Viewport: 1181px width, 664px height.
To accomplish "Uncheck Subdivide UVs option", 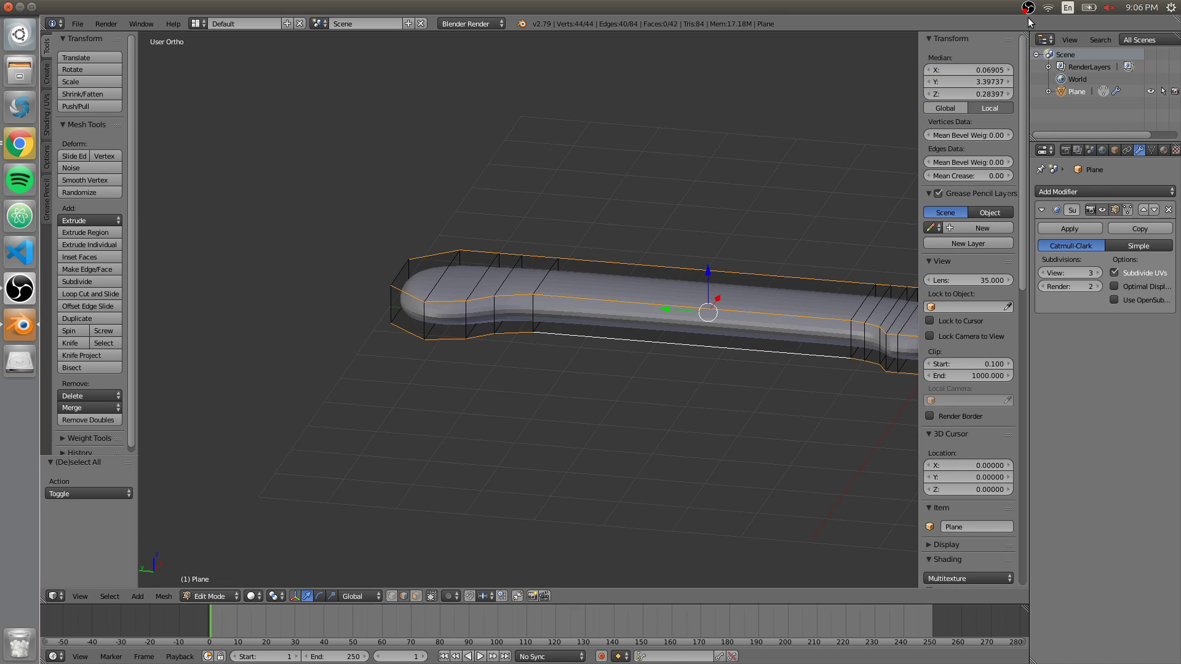I will point(1114,272).
